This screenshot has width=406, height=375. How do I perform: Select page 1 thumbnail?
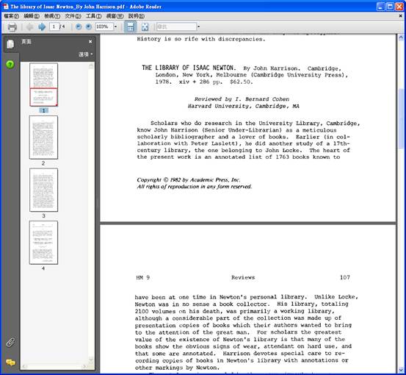pyautogui.click(x=43, y=85)
